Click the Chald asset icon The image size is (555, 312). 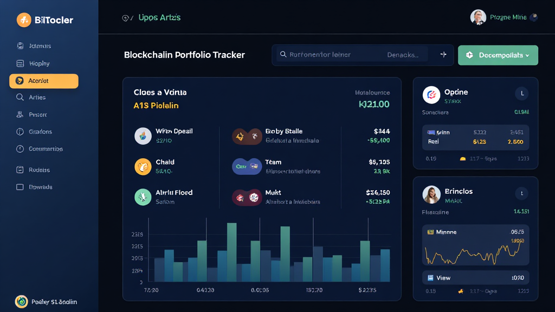point(143,166)
